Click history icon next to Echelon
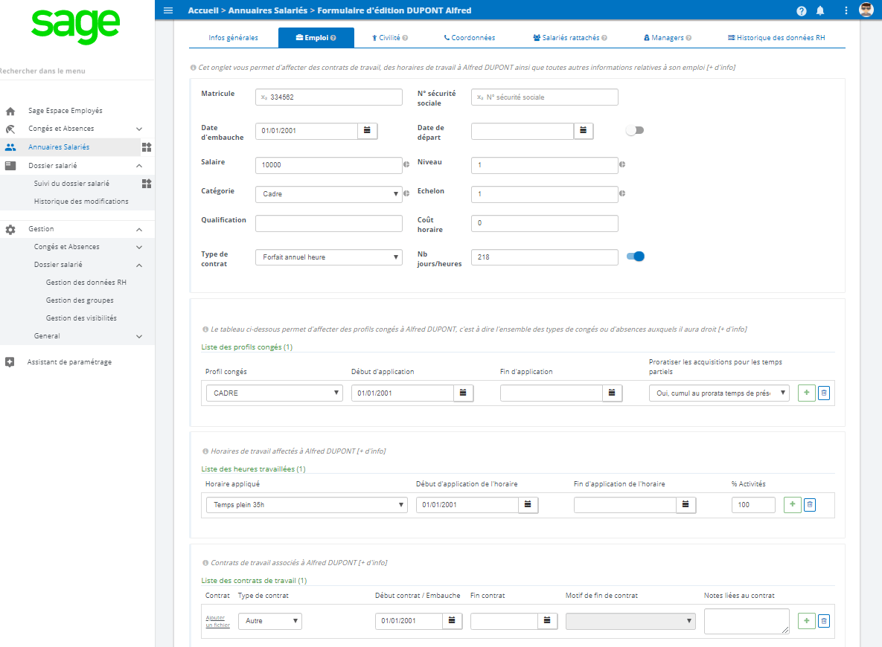 (x=622, y=193)
